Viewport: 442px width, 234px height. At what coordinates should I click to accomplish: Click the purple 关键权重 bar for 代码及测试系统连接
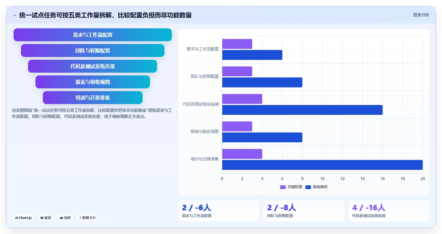242,99
